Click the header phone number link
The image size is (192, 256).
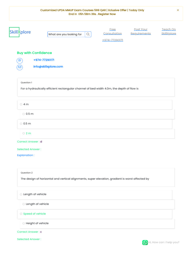pyautogui.click(x=112, y=40)
